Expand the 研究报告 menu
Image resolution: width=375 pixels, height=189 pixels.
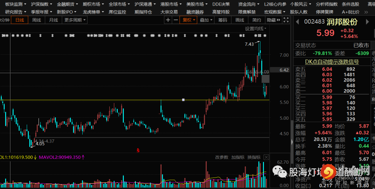tap(16, 12)
